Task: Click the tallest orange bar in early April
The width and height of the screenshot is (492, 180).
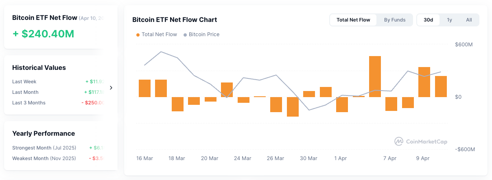Action: pyautogui.click(x=375, y=76)
